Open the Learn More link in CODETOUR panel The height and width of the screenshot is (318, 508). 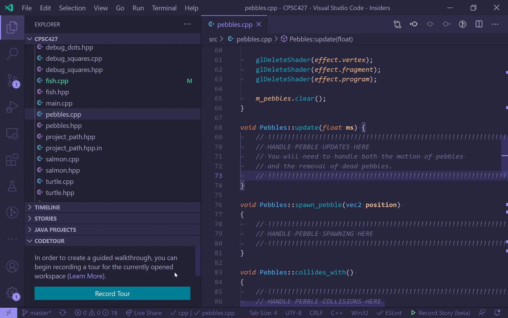(86, 276)
